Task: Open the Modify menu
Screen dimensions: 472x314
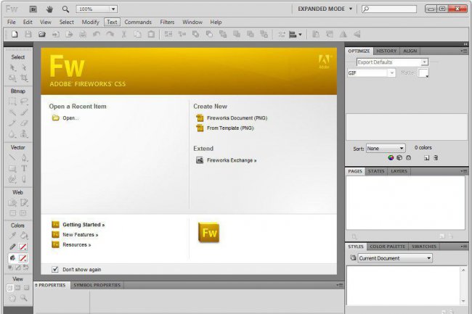Action: point(90,22)
